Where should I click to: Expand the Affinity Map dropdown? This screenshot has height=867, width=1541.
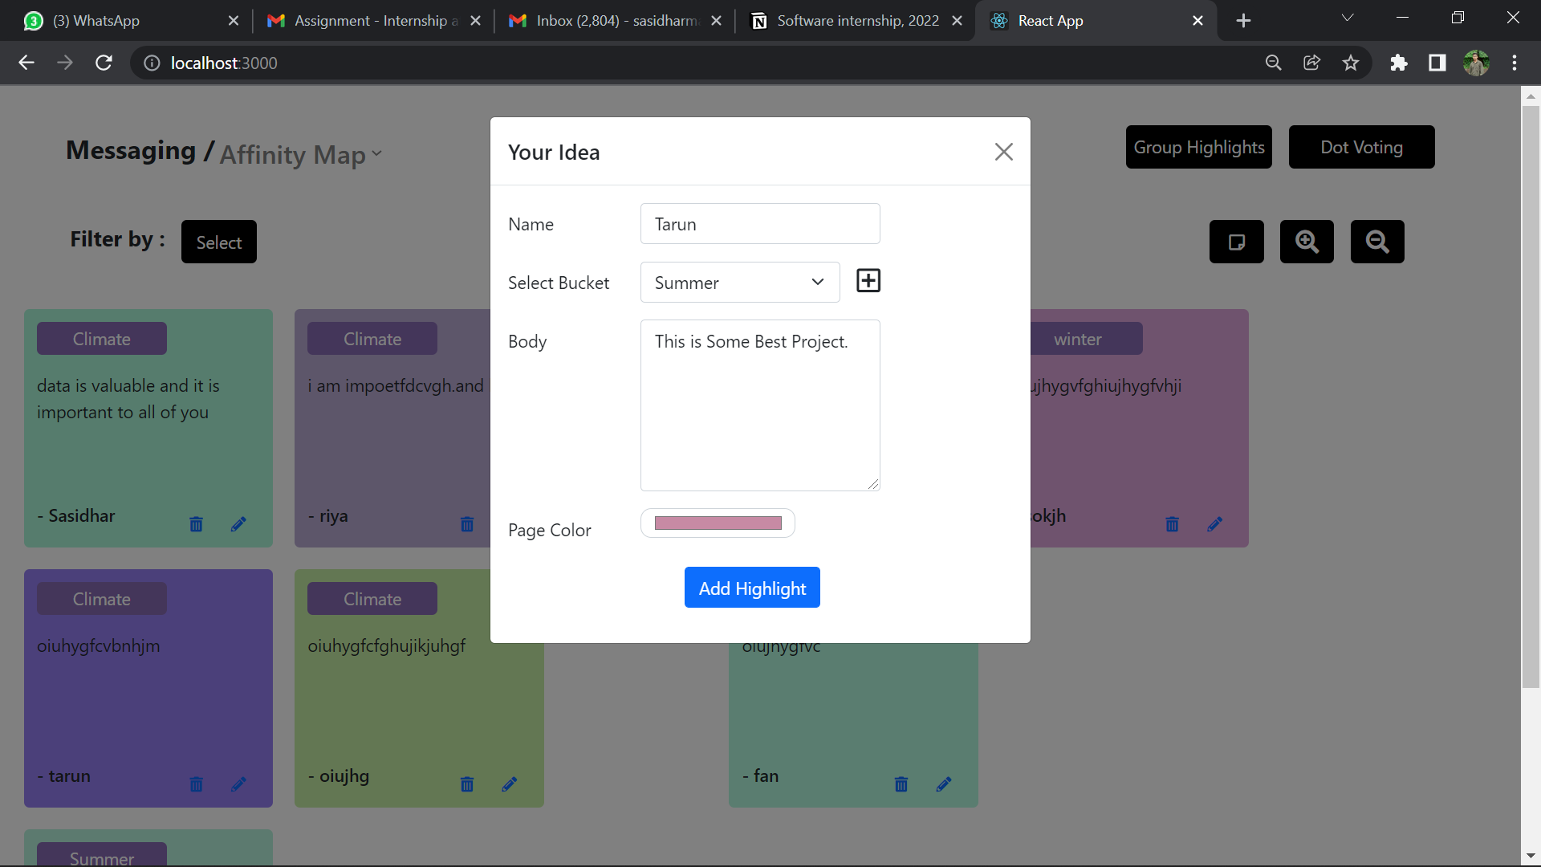pyautogui.click(x=300, y=154)
